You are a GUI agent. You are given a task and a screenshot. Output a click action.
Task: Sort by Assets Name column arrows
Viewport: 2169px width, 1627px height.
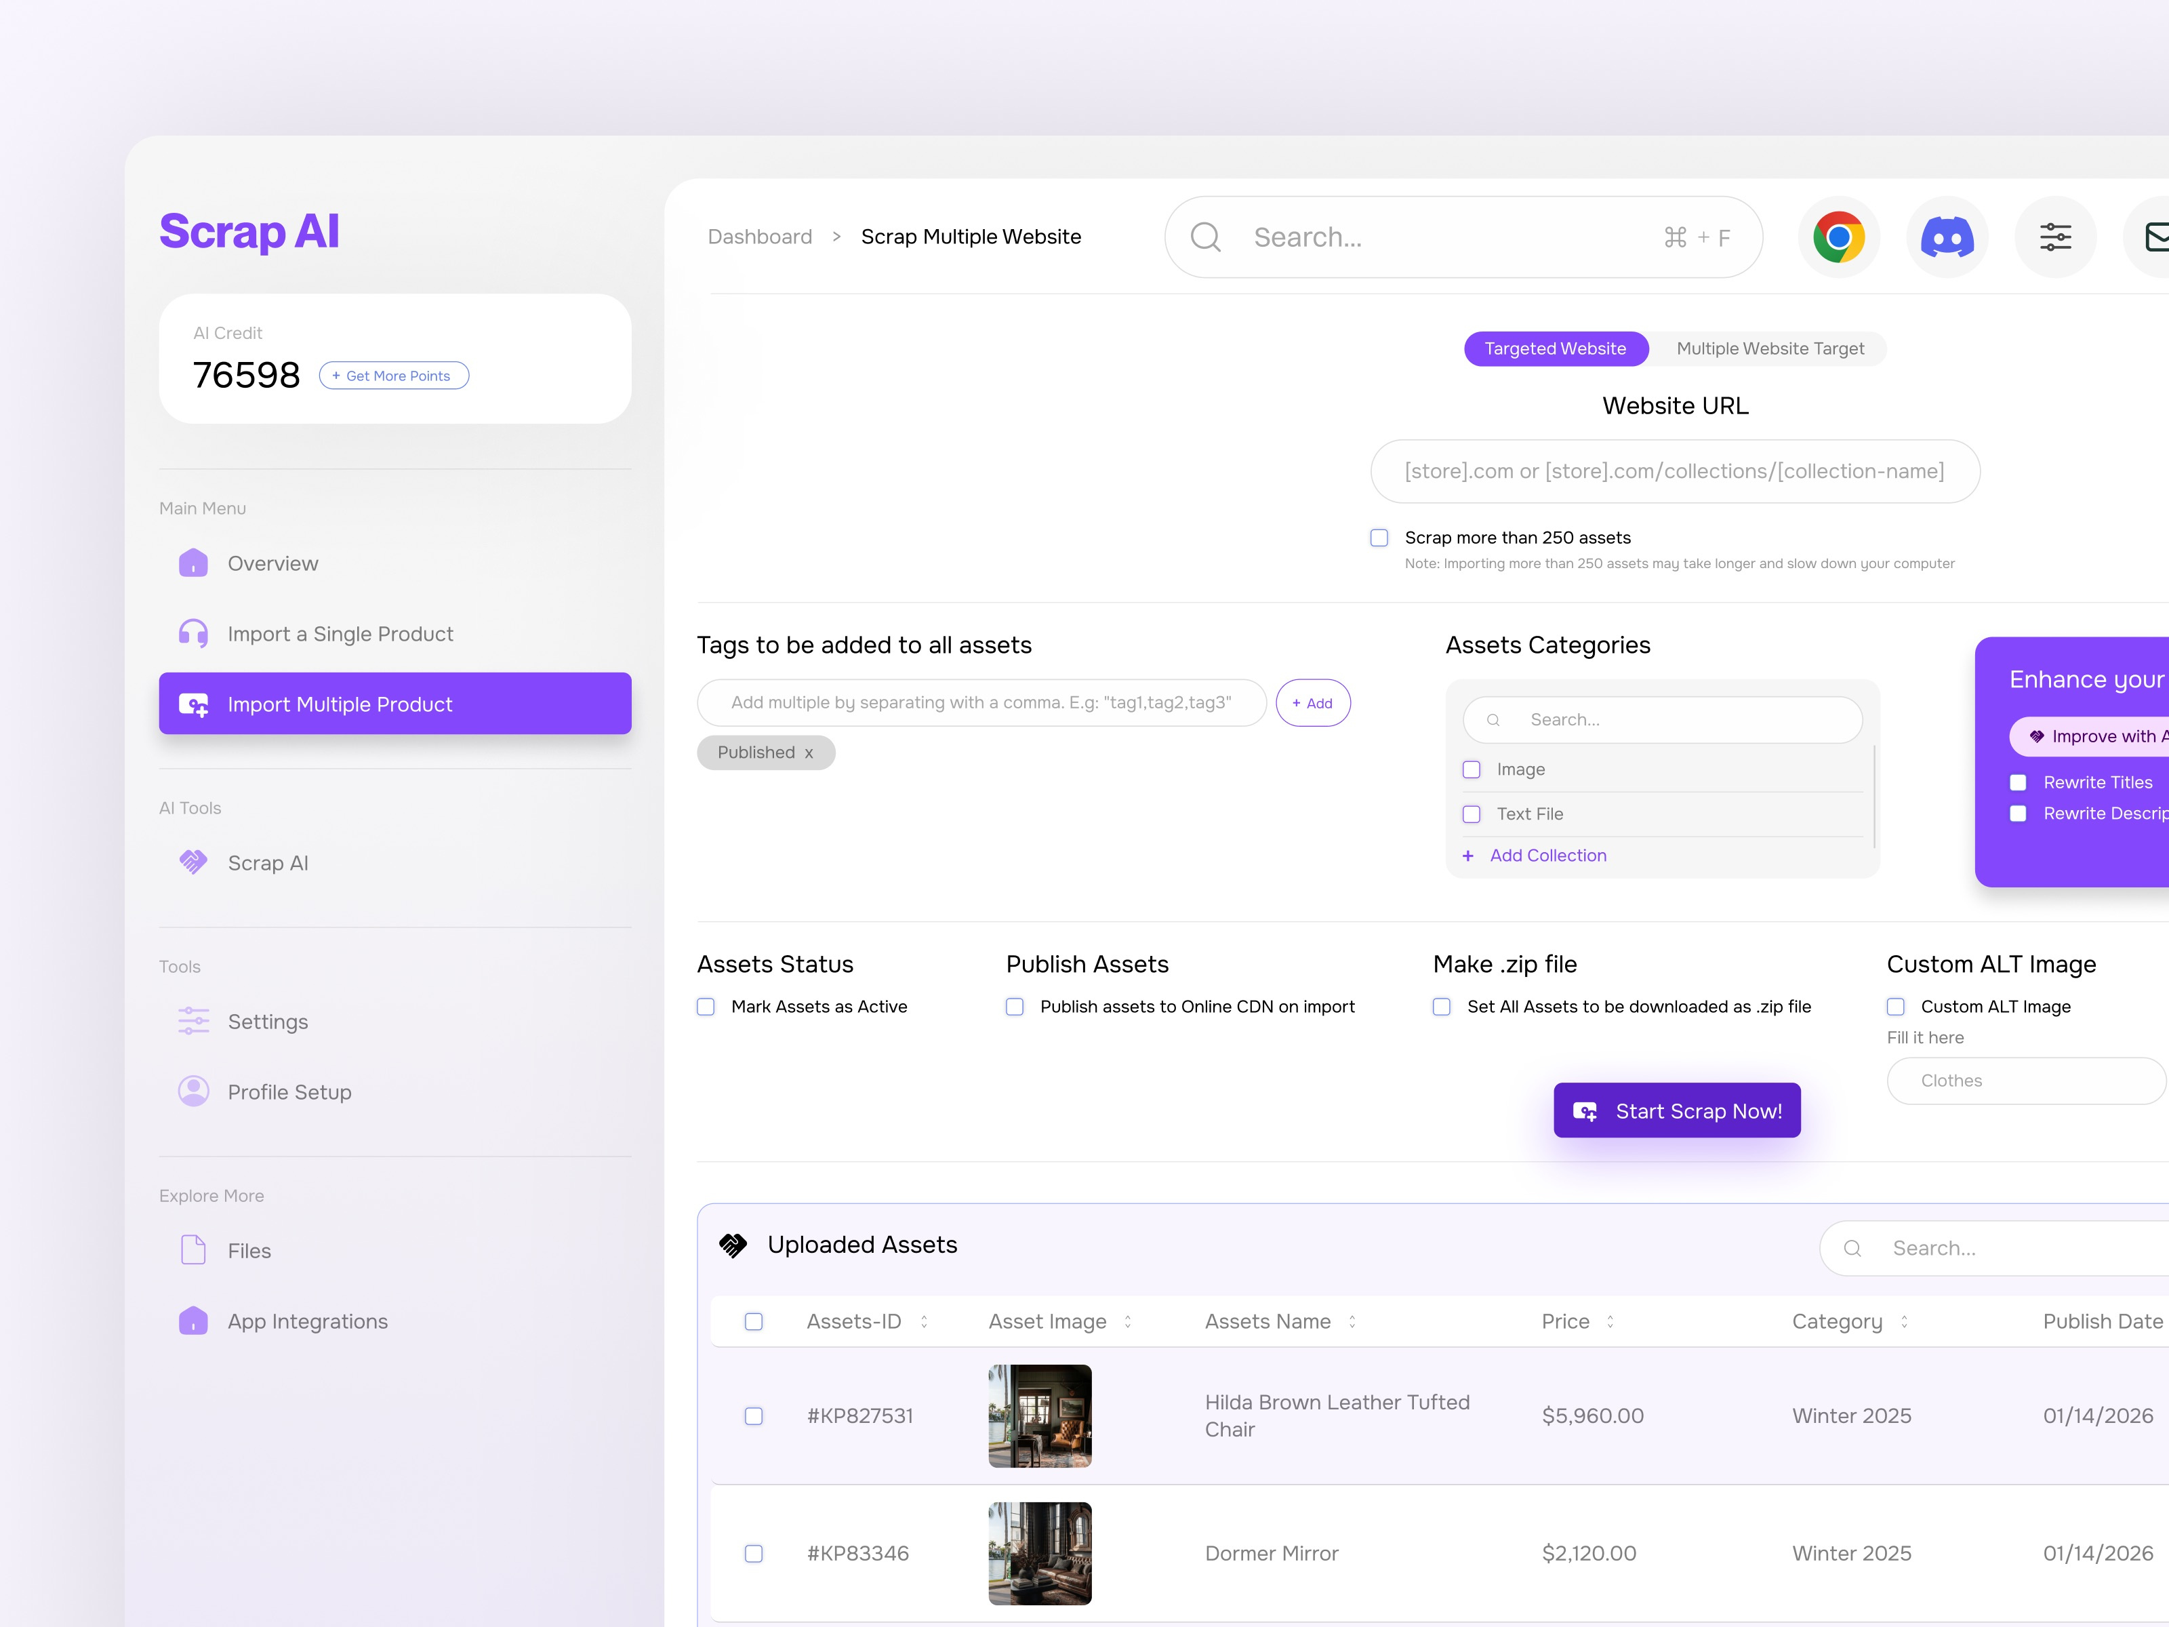click(x=1352, y=1321)
